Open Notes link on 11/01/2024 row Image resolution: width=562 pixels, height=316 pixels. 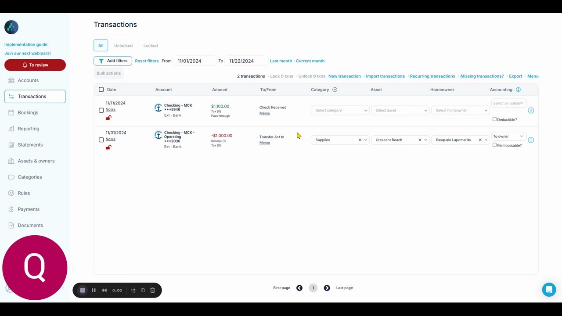point(111,139)
